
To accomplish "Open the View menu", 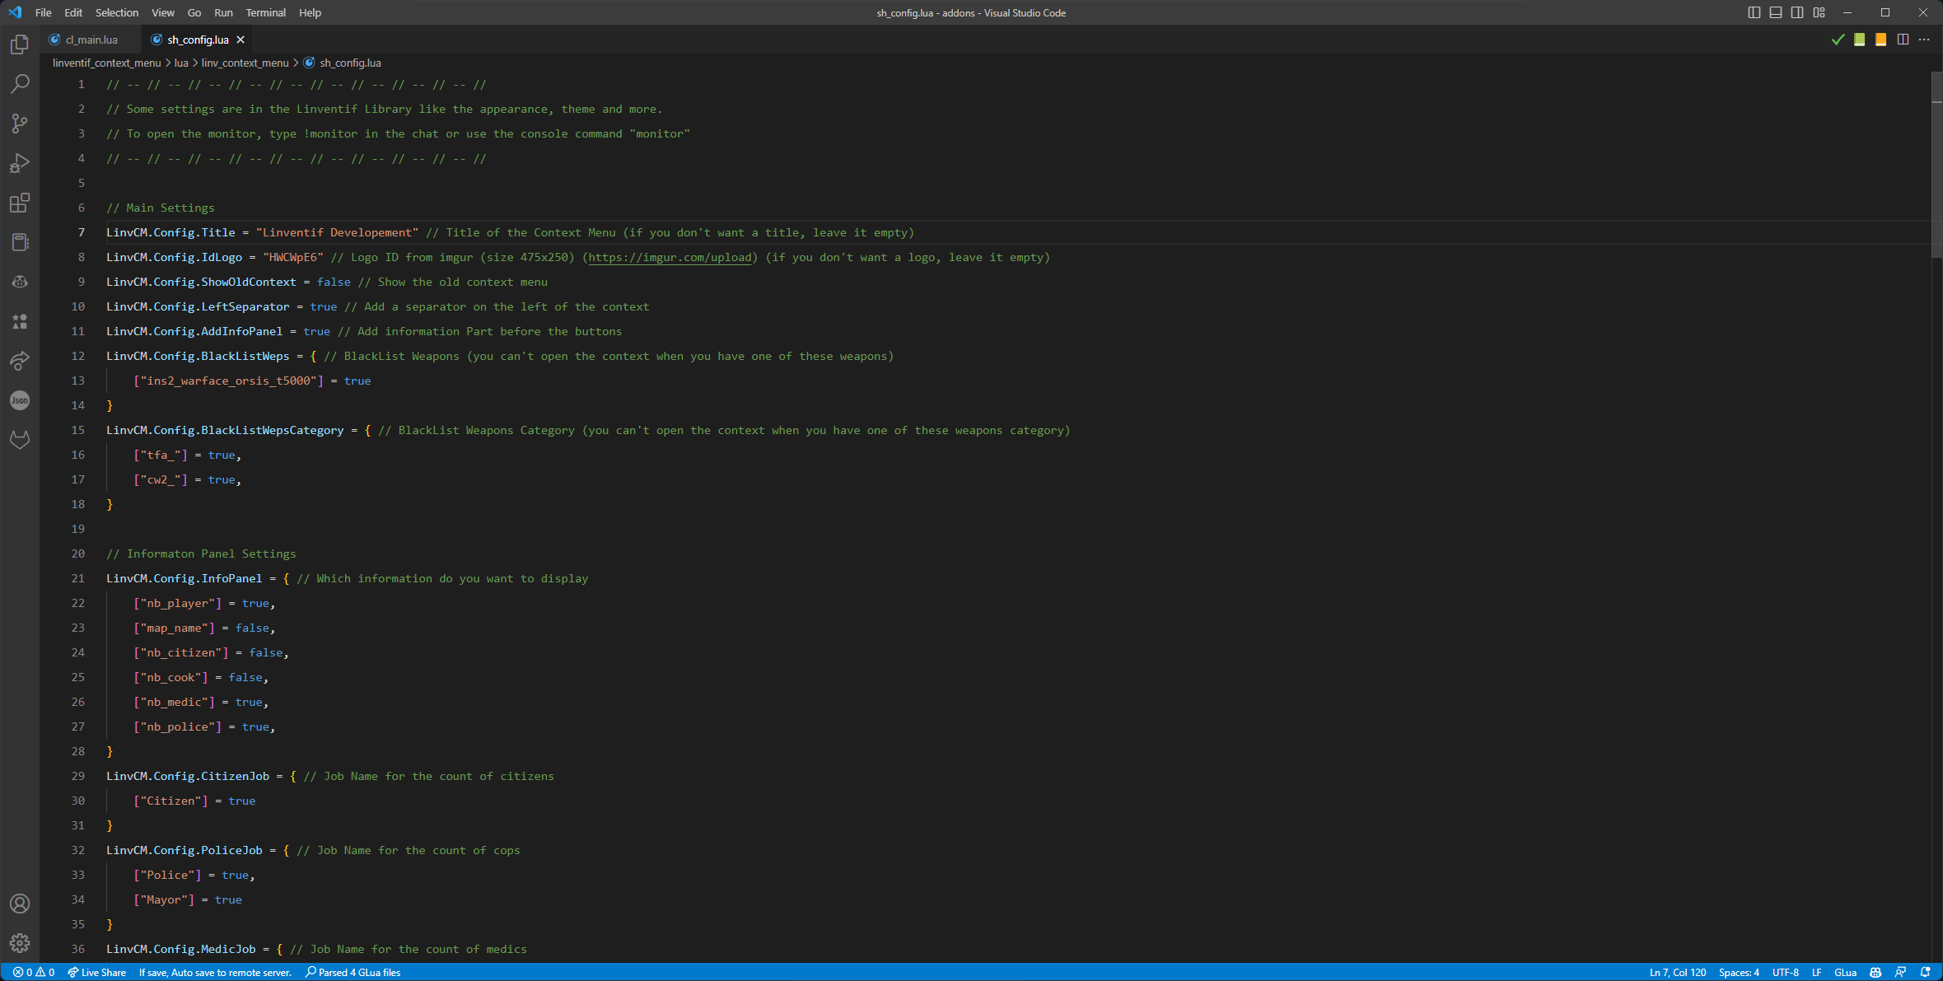I will tap(163, 12).
